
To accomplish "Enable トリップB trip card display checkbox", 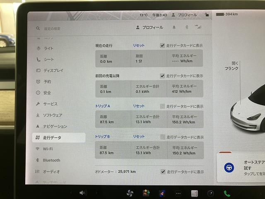I will pos(163,136).
